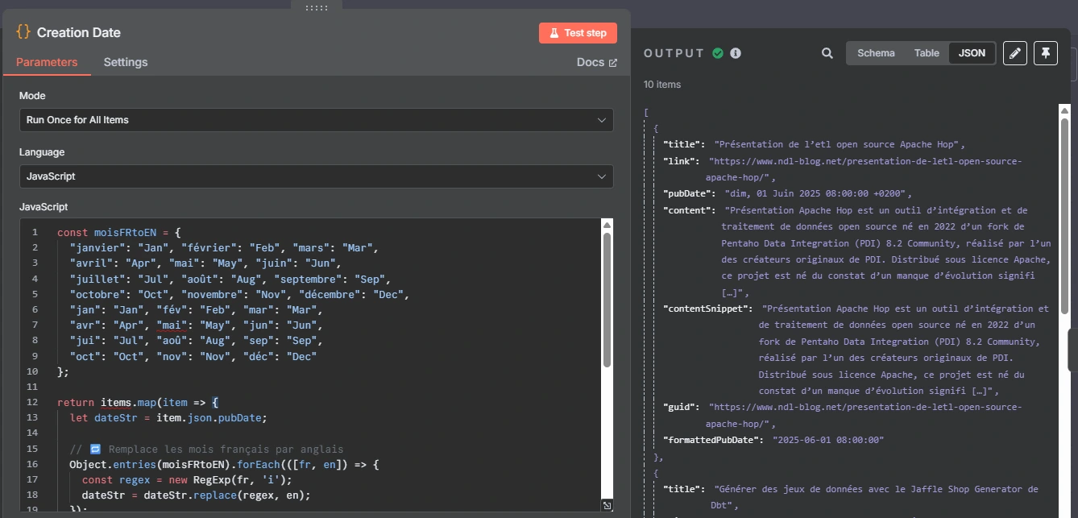The width and height of the screenshot is (1078, 518).
Task: Click the info icon next to OUTPUT
Action: click(x=736, y=53)
